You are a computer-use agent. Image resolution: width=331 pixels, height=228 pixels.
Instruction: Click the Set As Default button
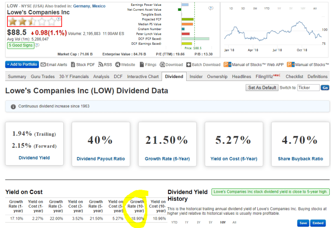tap(262, 88)
